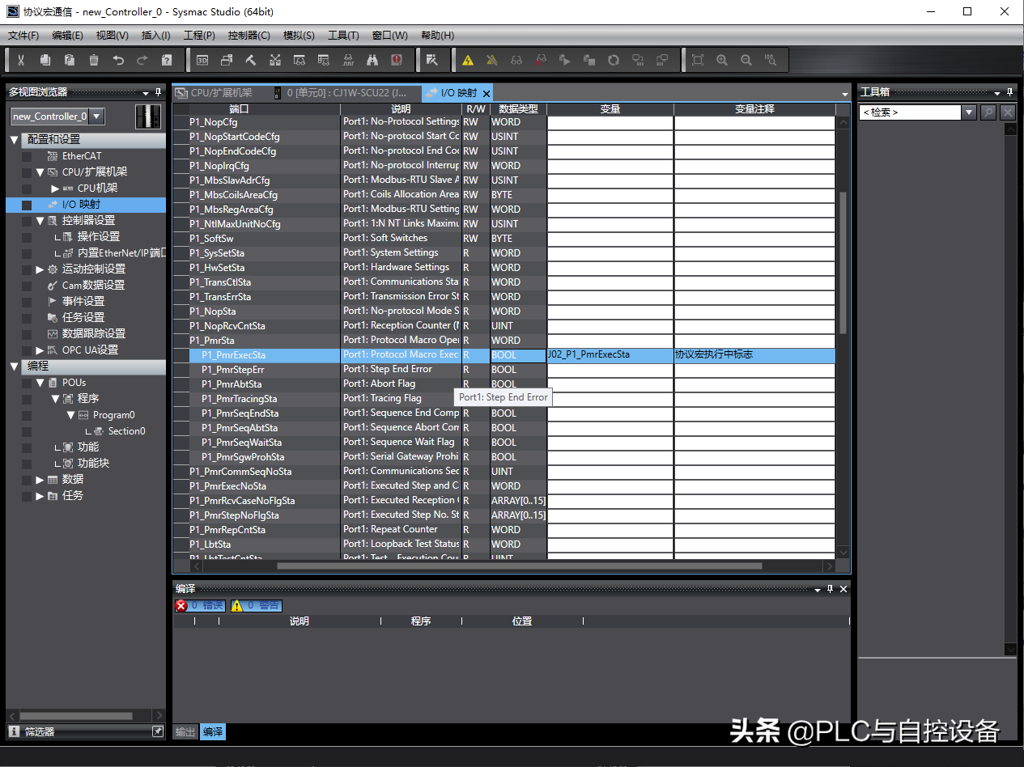1024x767 pixels.
Task: Click the hammer build controller icon
Action: 251,60
